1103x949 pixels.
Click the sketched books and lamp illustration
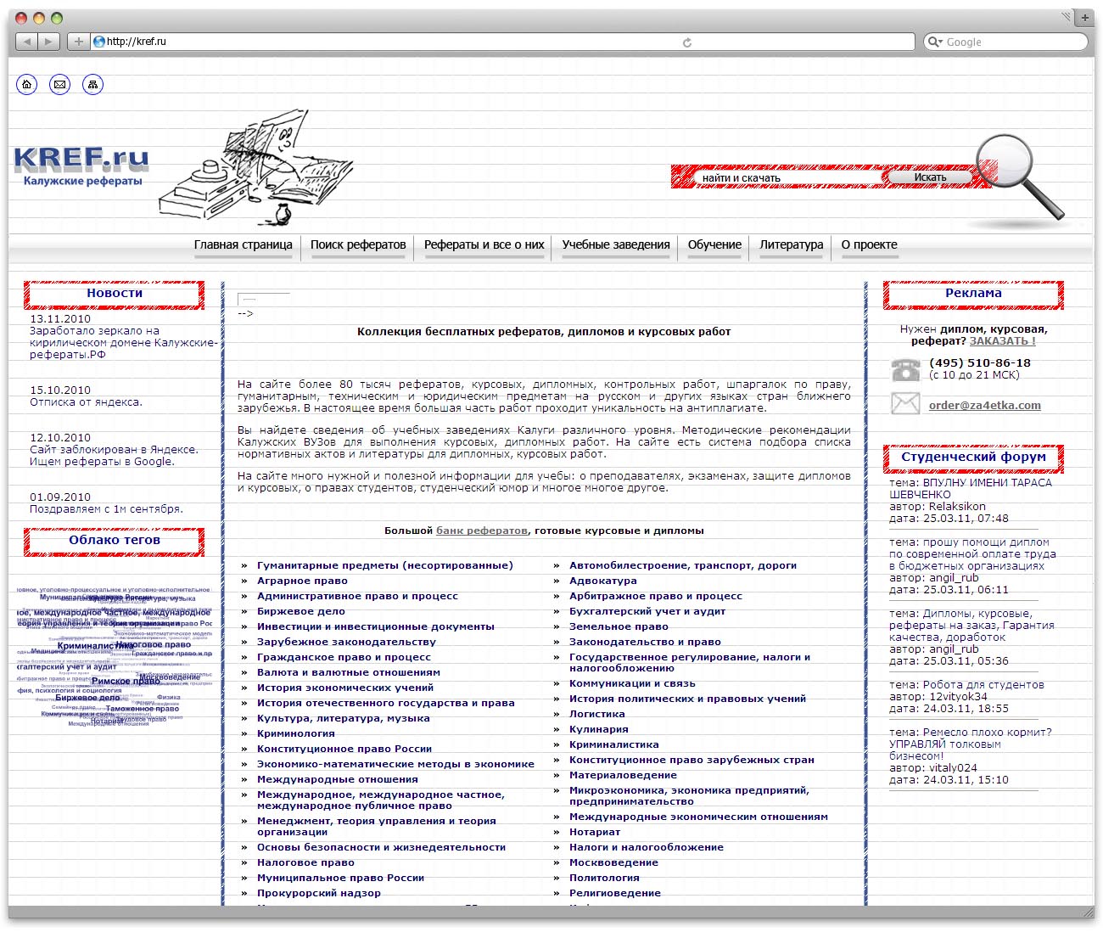point(255,167)
